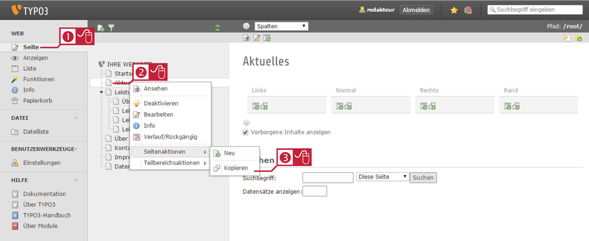589x241 pixels.
Task: Click the view webpage icon in docheader
Action: pyautogui.click(x=247, y=37)
